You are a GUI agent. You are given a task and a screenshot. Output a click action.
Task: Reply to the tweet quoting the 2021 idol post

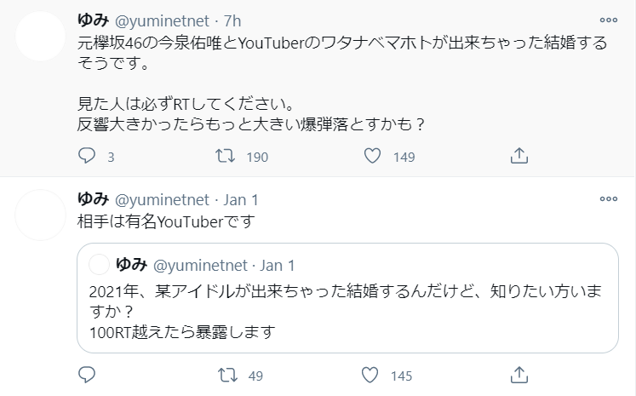pyautogui.click(x=86, y=375)
